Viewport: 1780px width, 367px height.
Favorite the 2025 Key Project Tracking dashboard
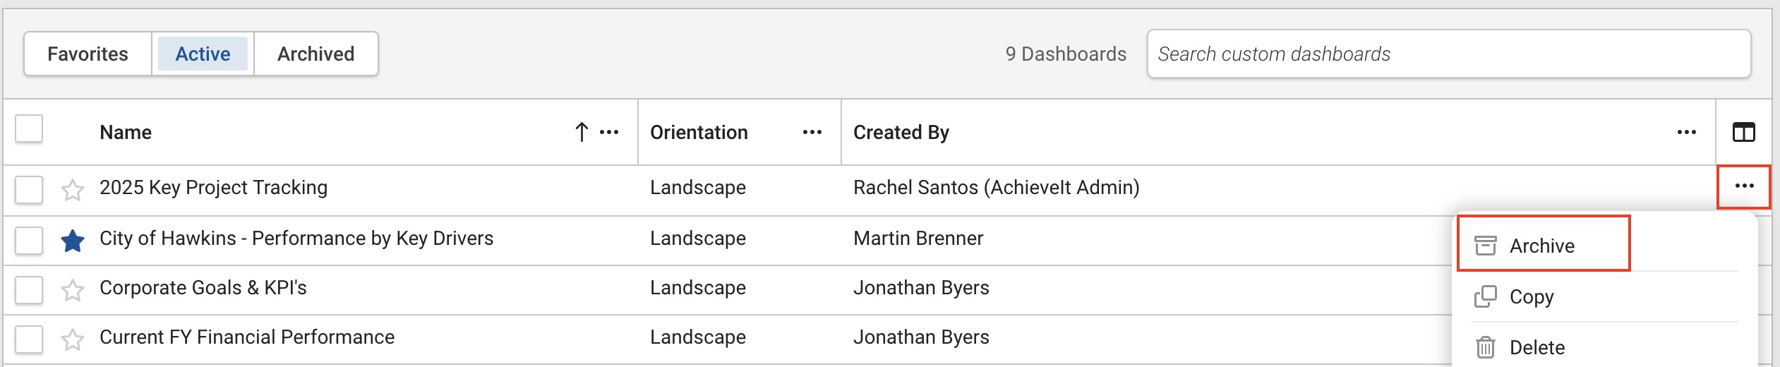pyautogui.click(x=73, y=190)
